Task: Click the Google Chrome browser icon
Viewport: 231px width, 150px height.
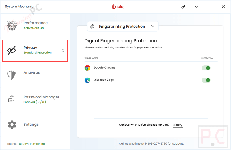Action: click(87, 68)
